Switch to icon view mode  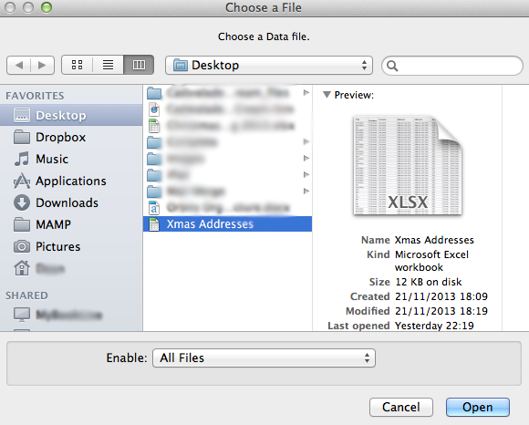77,65
